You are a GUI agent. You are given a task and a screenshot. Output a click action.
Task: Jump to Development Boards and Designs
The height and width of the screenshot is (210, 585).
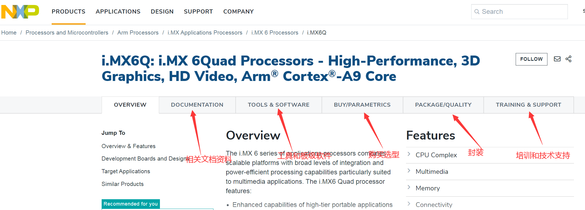point(145,159)
